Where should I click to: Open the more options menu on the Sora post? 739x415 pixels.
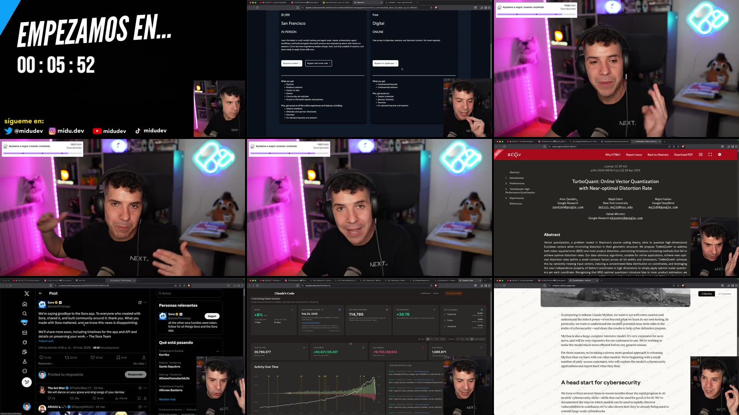coord(146,302)
